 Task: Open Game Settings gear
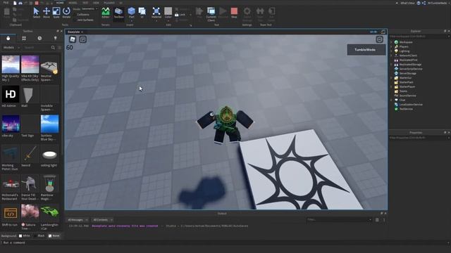[247, 14]
